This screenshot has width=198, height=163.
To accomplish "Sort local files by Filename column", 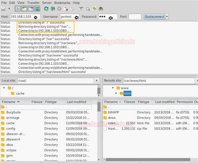I will (x=13, y=102).
